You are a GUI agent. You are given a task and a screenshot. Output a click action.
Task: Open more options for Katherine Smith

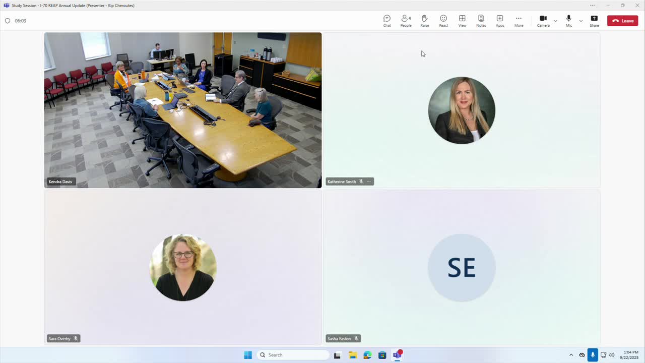click(x=369, y=181)
